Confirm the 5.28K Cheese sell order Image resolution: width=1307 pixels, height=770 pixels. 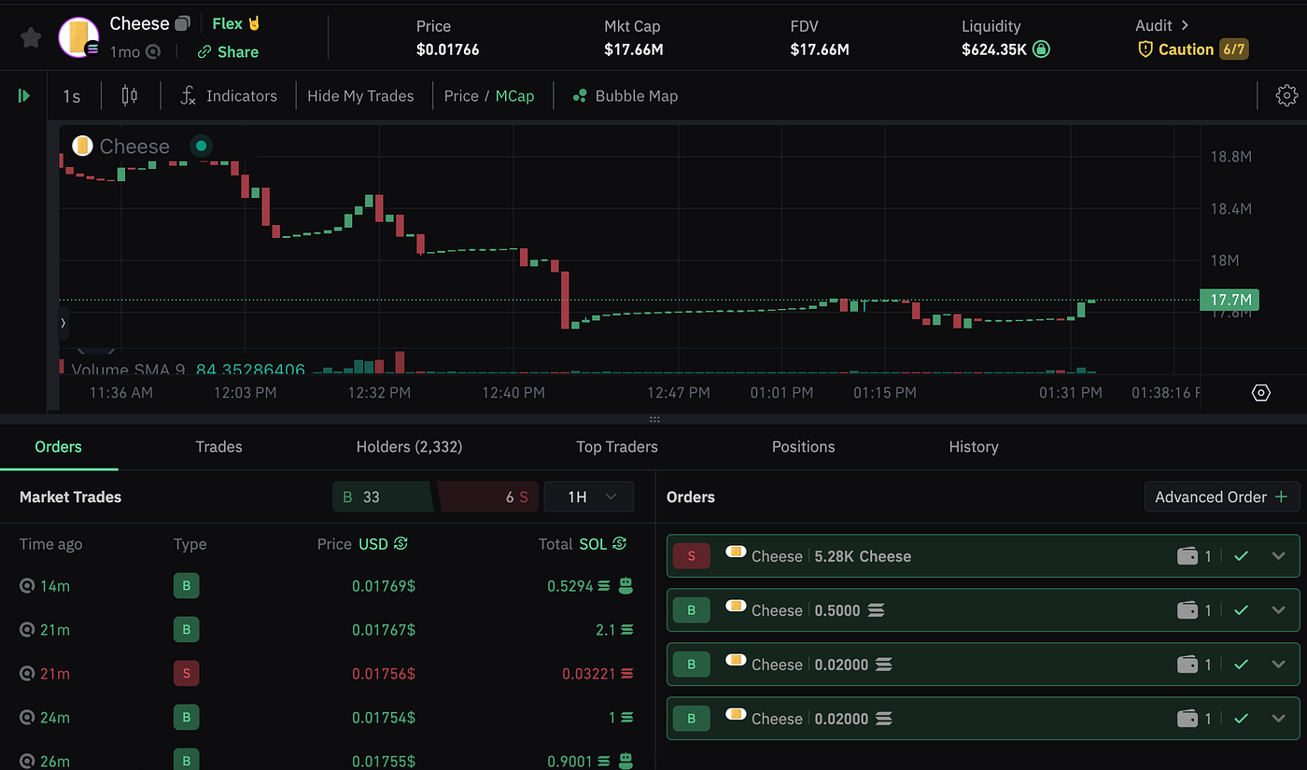pos(1241,556)
